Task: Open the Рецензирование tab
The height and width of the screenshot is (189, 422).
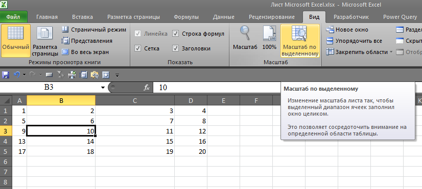Action: (x=272, y=17)
